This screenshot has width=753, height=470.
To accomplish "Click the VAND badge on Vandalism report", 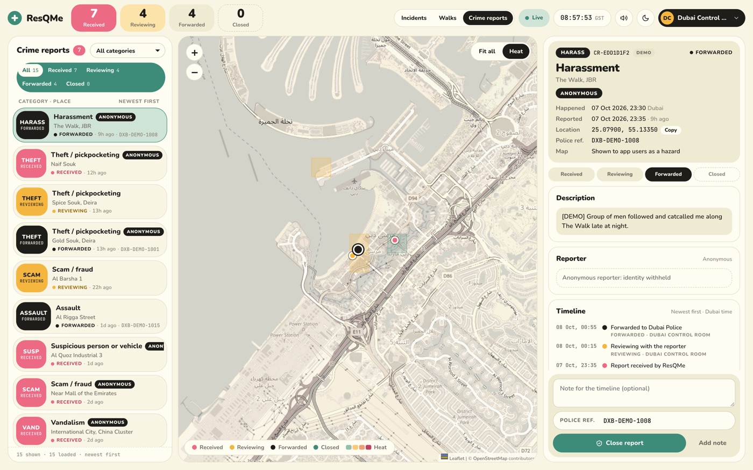I will [x=31, y=430].
